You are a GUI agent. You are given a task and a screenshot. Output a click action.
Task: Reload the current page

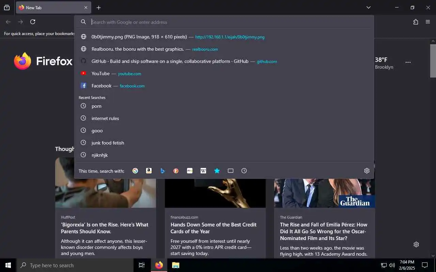pyautogui.click(x=33, y=22)
